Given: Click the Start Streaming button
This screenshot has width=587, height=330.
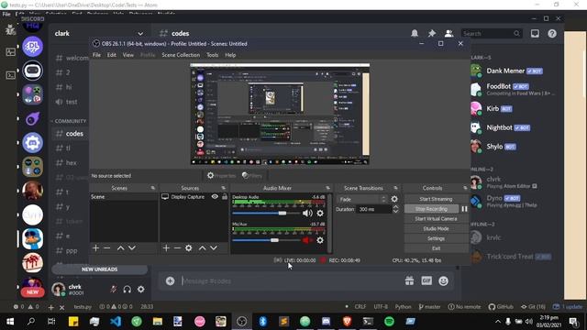Looking at the screenshot, I should pyautogui.click(x=436, y=199).
